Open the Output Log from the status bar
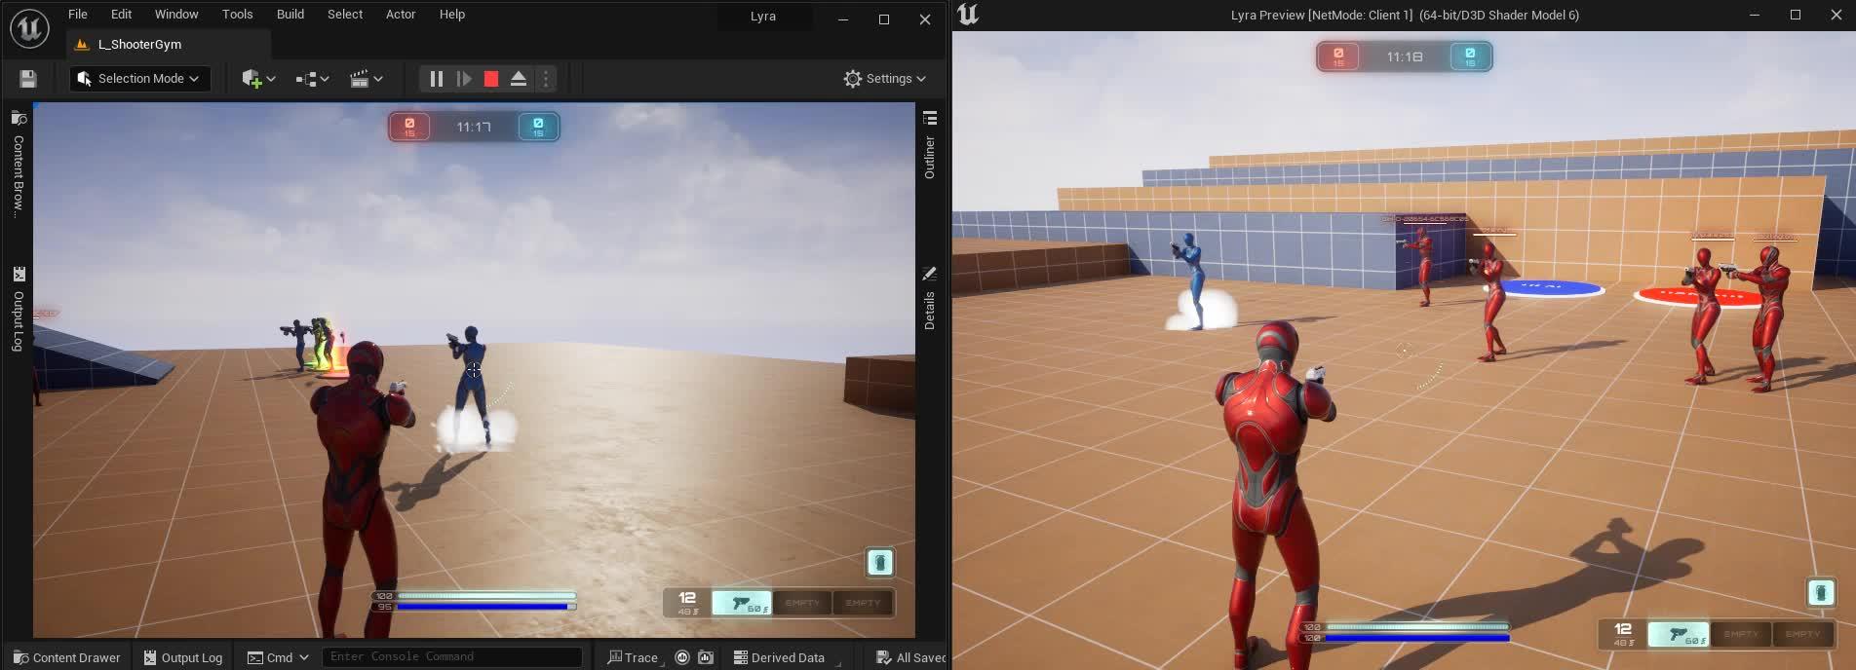Screen dimensions: 1856x670 pyautogui.click(x=183, y=657)
